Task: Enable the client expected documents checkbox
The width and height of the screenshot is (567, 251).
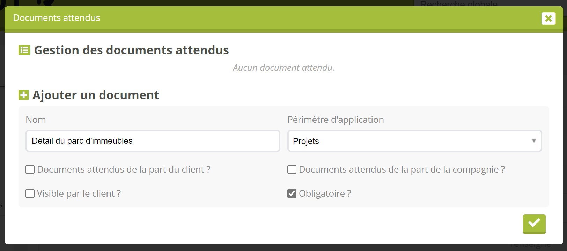Action: 30,169
